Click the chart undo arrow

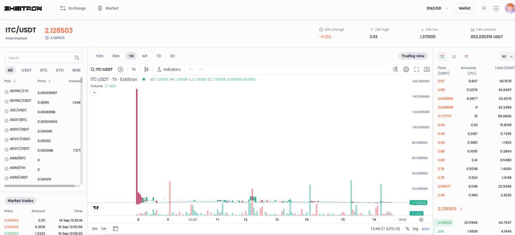(x=191, y=69)
